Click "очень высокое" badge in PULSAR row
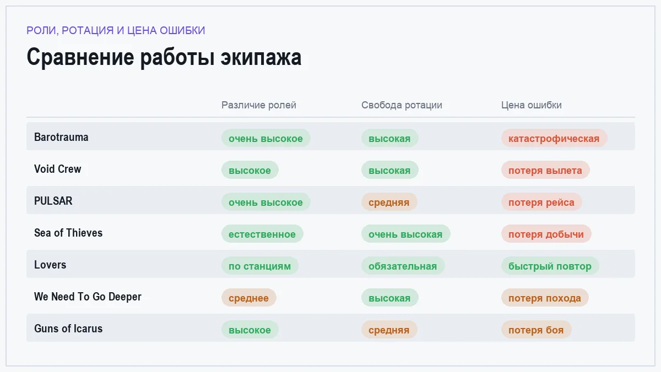Viewport: 661px width, 372px height. tap(266, 202)
